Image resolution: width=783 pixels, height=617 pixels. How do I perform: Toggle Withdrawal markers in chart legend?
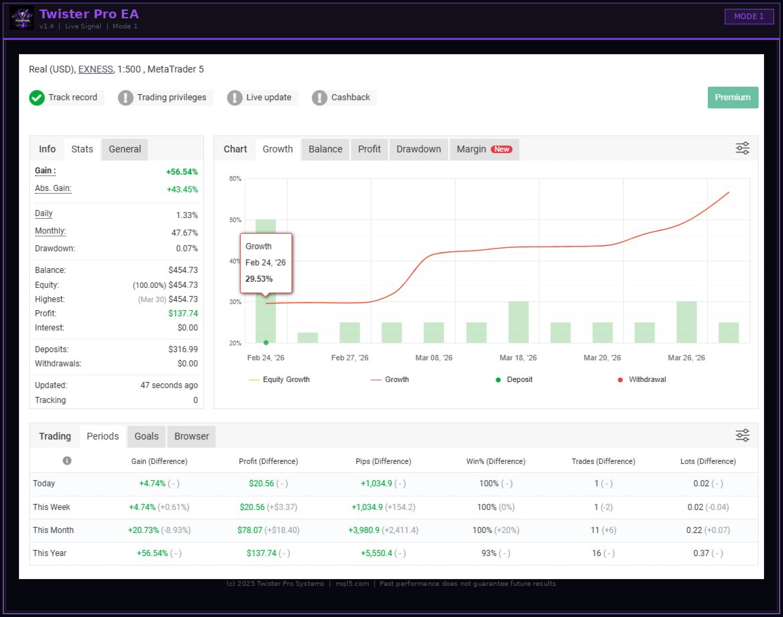[641, 379]
